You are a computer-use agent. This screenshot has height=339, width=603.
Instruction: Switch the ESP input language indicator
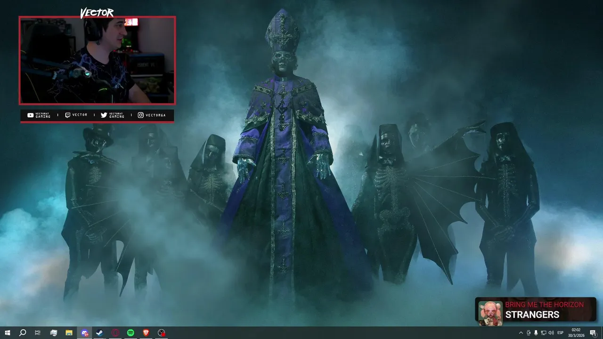[561, 333]
